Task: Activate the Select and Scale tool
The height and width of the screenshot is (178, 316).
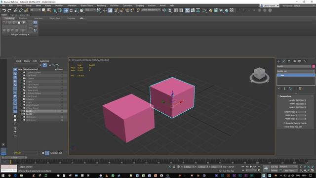Action: [x=77, y=10]
